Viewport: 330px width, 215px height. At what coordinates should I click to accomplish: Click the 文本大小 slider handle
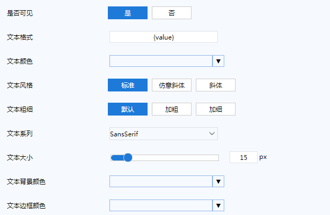coord(128,157)
